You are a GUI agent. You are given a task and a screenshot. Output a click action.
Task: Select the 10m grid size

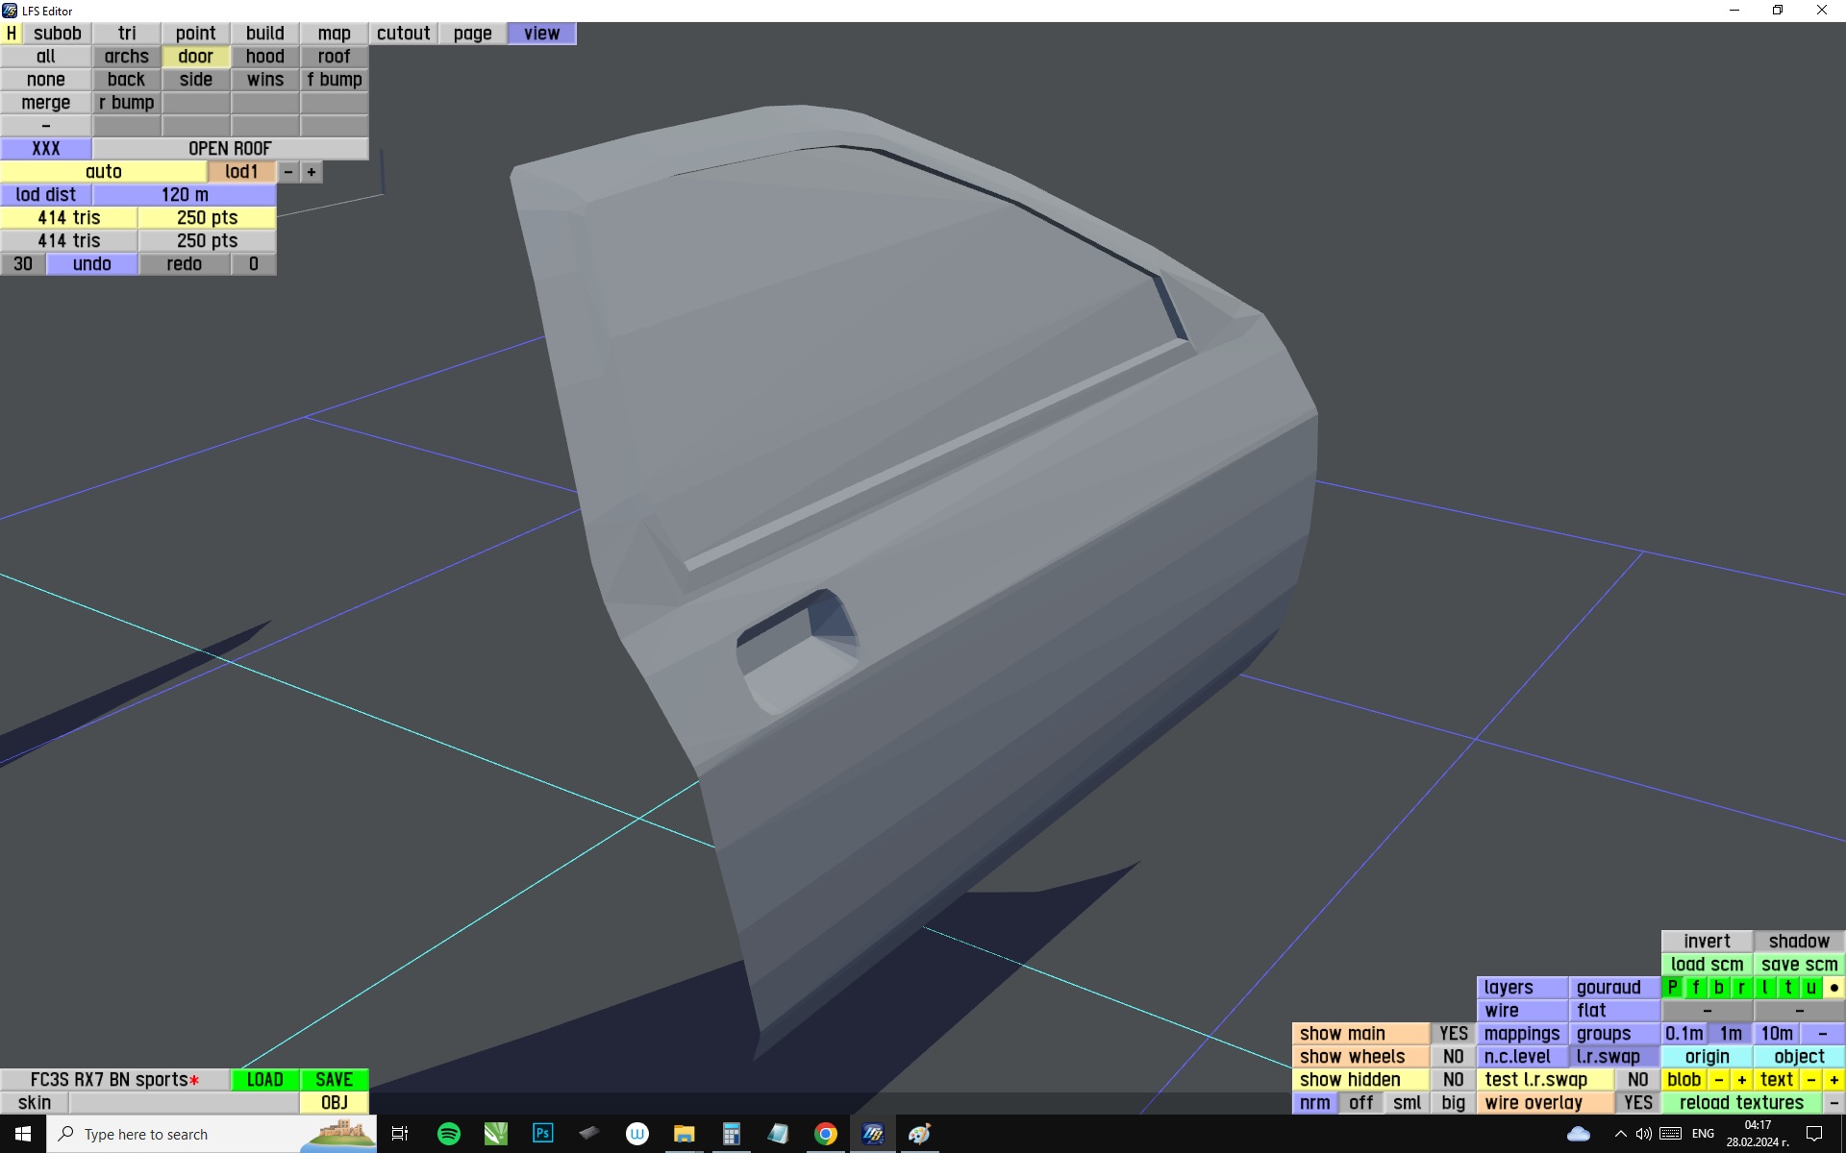pyautogui.click(x=1776, y=1034)
